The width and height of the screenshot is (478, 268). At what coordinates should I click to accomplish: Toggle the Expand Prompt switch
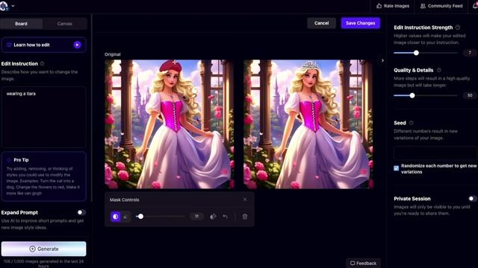[81, 212]
